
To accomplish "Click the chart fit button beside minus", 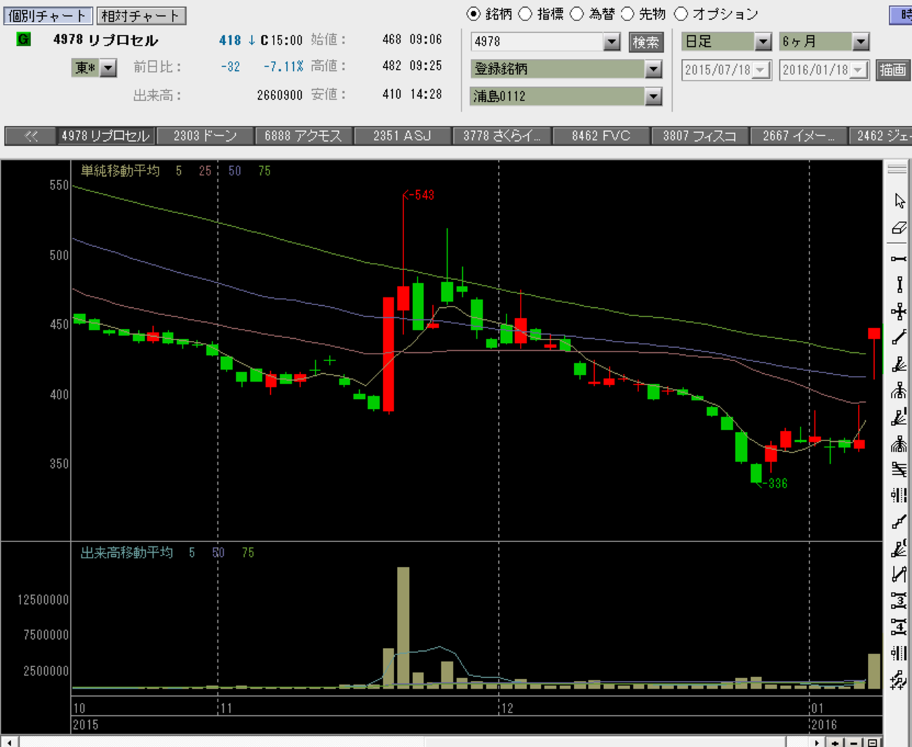I will point(871,742).
